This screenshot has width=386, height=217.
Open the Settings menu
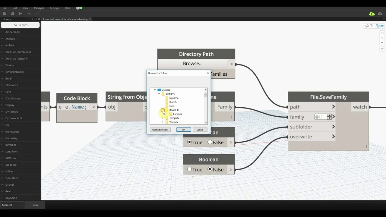tap(54, 8)
